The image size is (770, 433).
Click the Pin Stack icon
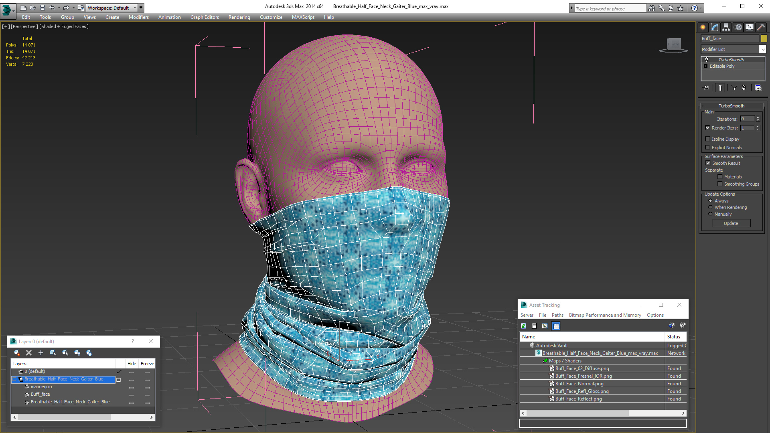706,87
